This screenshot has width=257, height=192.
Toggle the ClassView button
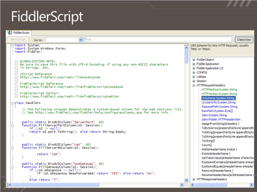(244, 40)
